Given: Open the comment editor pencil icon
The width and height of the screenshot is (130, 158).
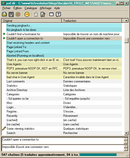Looking at the screenshot, I should 43,14.
